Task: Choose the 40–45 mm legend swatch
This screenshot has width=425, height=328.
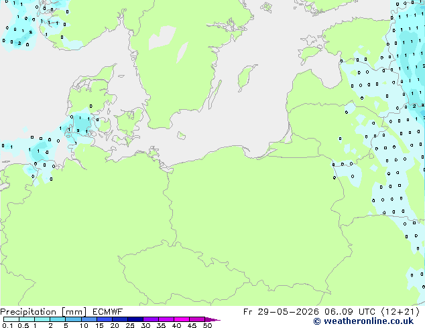Action: [182, 319]
